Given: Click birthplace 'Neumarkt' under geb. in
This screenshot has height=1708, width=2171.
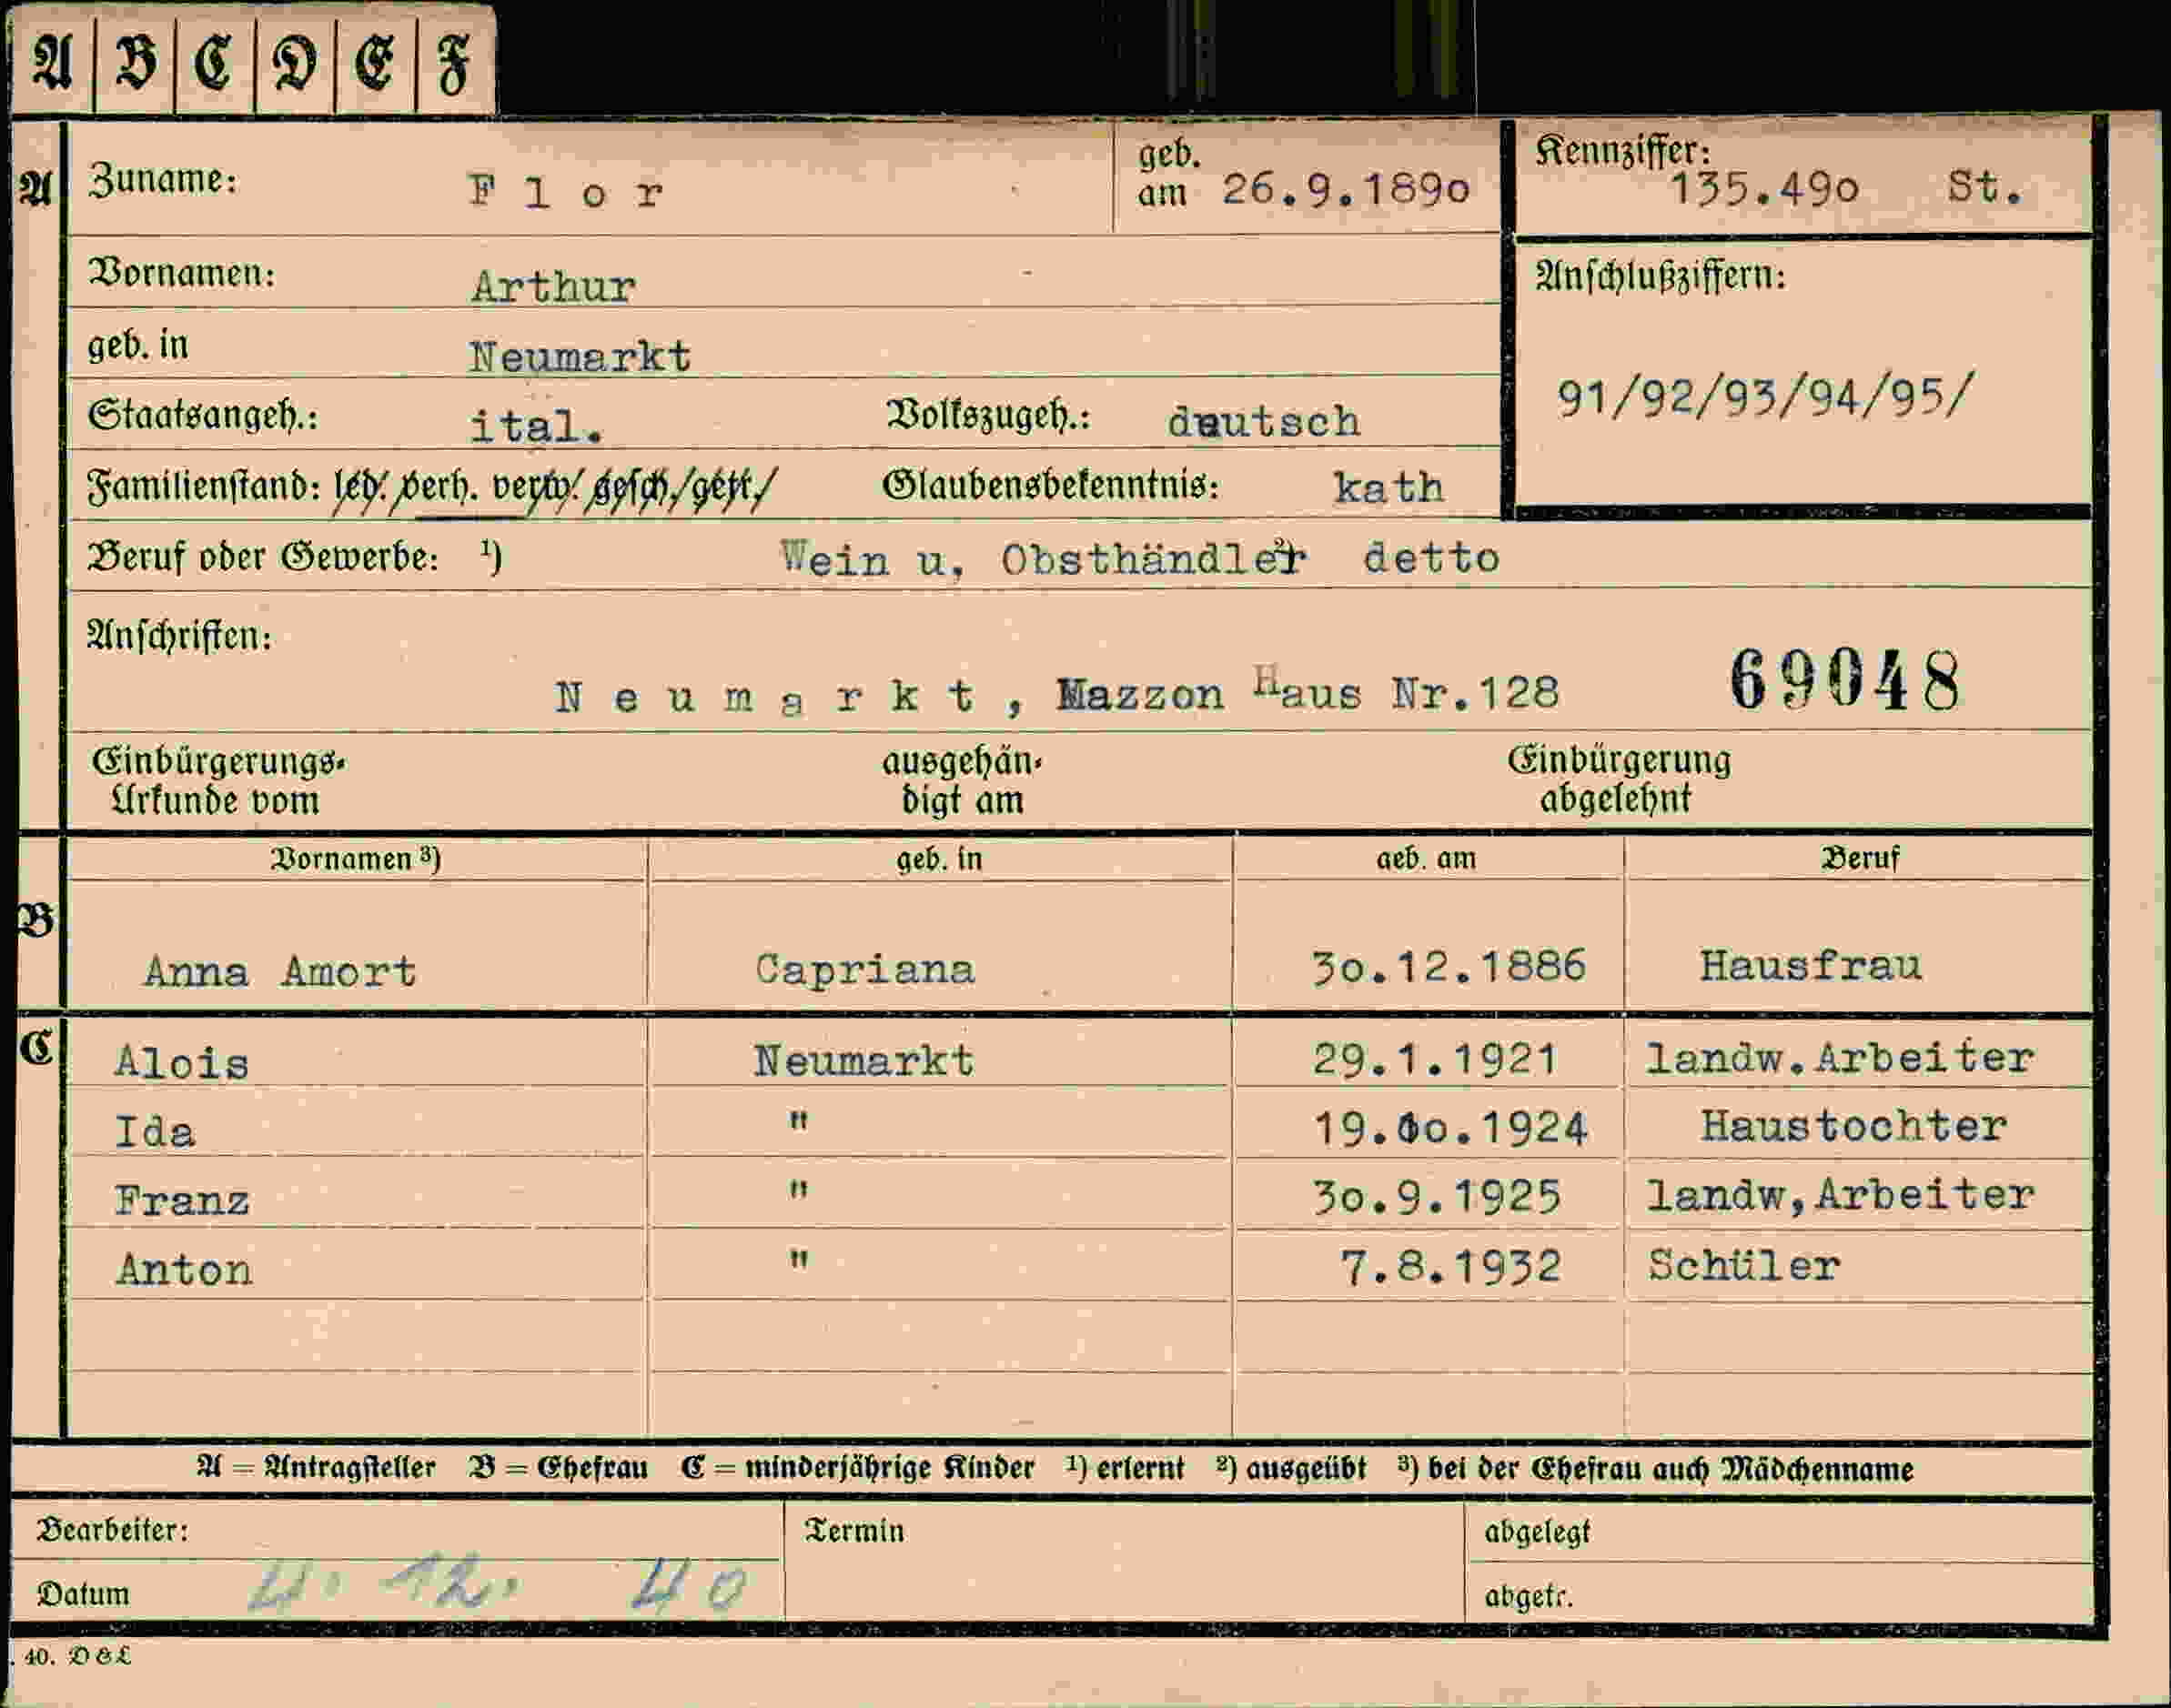Looking at the screenshot, I should click(580, 356).
